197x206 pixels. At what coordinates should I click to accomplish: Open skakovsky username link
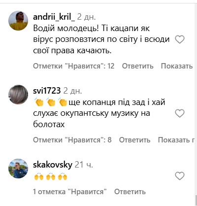coord(53,165)
